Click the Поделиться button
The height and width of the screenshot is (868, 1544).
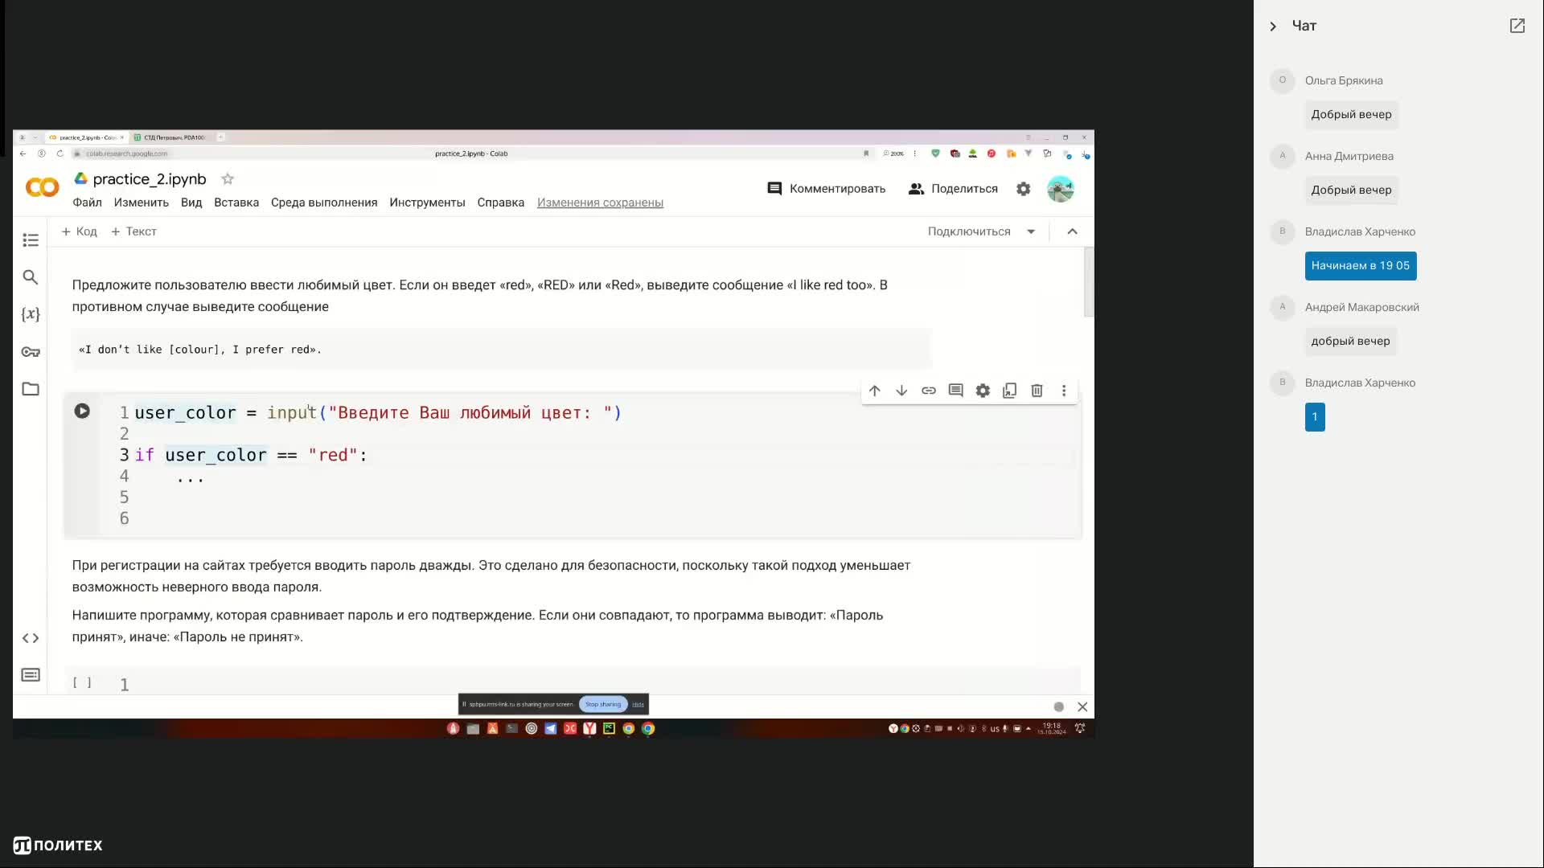coord(953,189)
